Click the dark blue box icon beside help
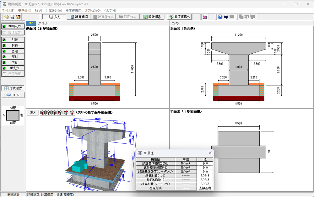The width and height of the screenshot is (314, 197). click(x=226, y=17)
